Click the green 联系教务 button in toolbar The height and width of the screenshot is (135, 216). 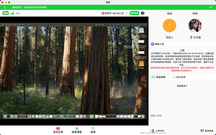pos(134,13)
